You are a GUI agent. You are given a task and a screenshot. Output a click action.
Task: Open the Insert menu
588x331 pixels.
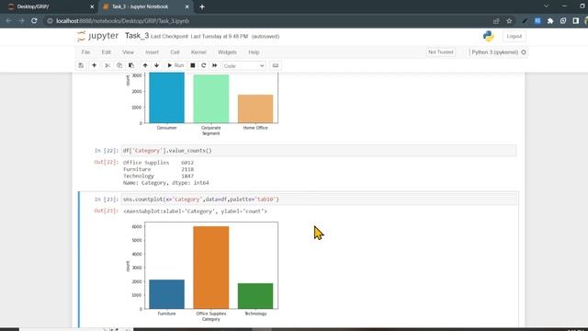click(x=152, y=52)
